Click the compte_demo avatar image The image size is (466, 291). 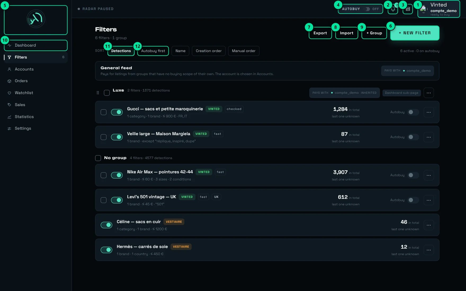(x=423, y=9)
